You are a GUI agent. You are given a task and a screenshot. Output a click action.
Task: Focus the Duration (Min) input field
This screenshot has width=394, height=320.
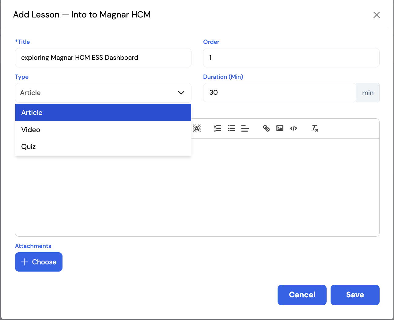280,93
